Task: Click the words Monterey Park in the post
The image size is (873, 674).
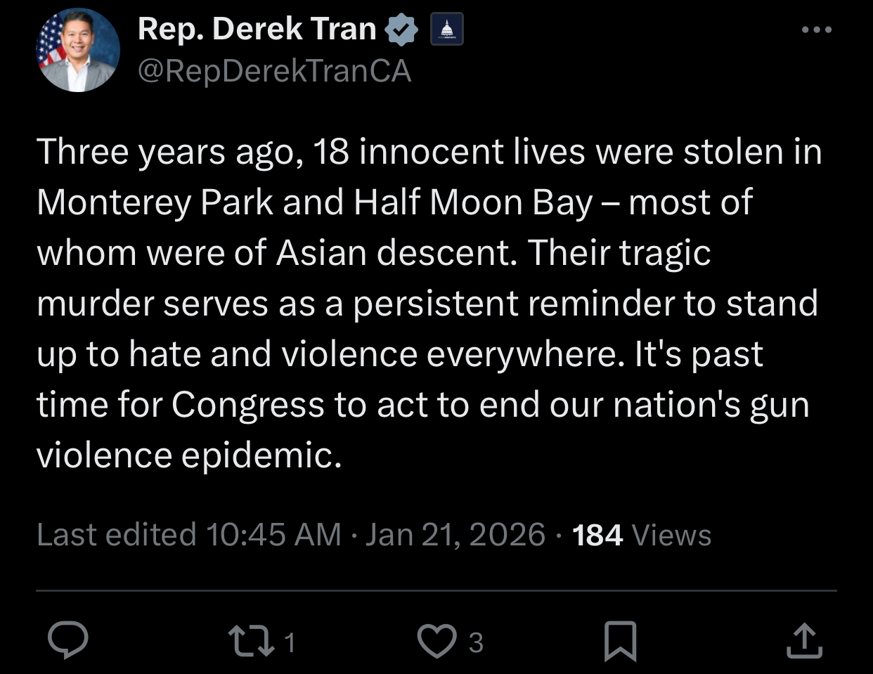Action: (x=155, y=202)
